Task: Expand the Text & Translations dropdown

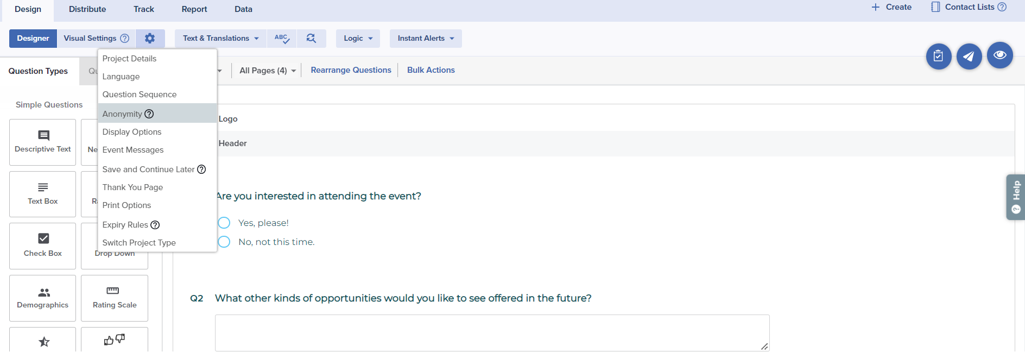Action: (220, 39)
